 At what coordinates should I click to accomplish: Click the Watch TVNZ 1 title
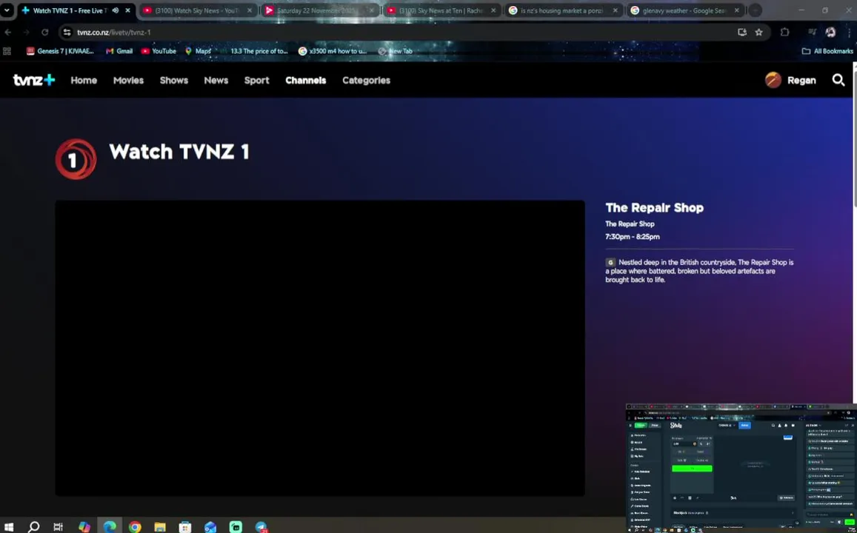tap(179, 151)
